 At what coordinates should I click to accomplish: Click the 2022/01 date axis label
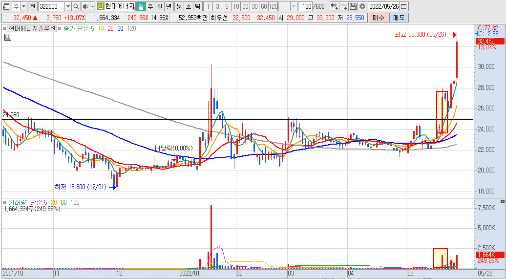tap(189, 274)
